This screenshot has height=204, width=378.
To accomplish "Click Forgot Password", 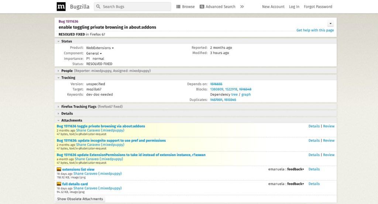I will [318, 7].
